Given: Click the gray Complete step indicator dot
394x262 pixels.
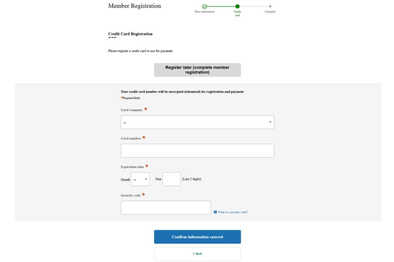Looking at the screenshot, I should point(270,7).
